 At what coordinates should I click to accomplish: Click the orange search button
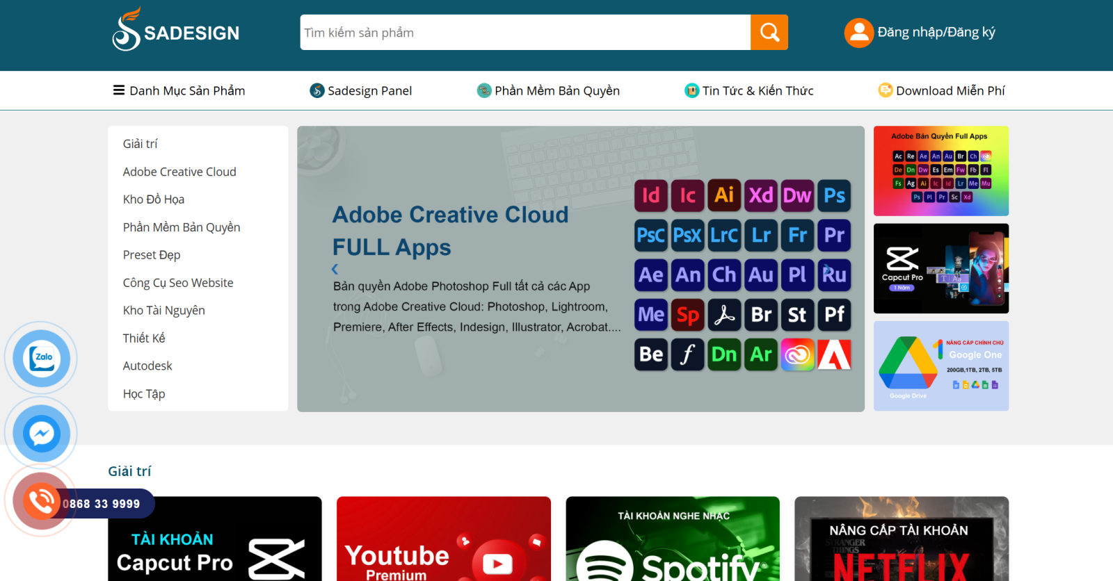click(x=769, y=32)
